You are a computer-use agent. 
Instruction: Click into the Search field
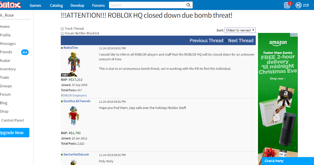tap(148, 5)
